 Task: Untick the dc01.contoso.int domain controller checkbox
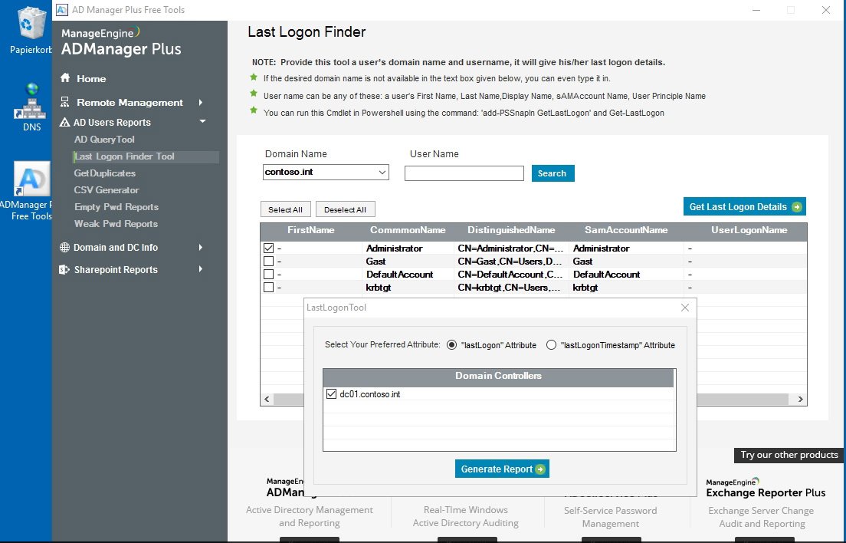point(331,394)
